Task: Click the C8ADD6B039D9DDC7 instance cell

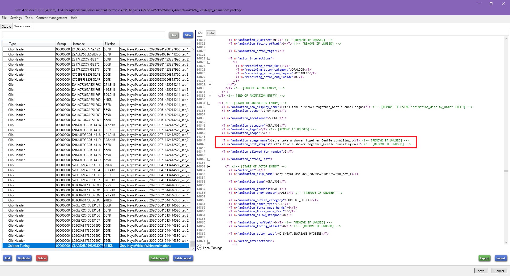Action: point(87,246)
